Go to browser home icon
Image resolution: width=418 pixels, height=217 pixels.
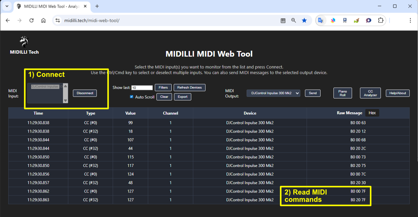point(43,21)
